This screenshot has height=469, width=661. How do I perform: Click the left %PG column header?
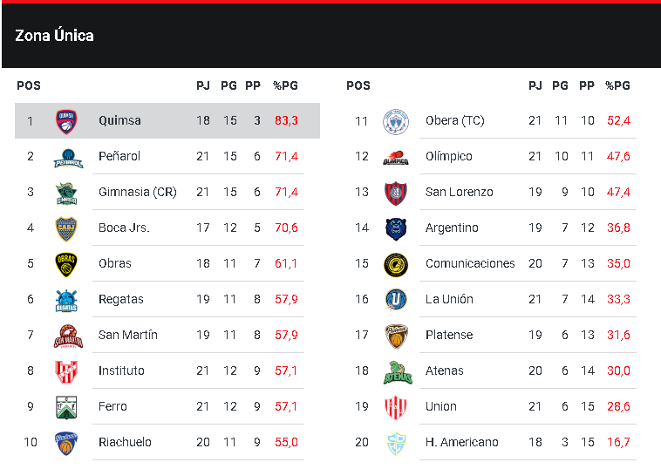tap(285, 85)
